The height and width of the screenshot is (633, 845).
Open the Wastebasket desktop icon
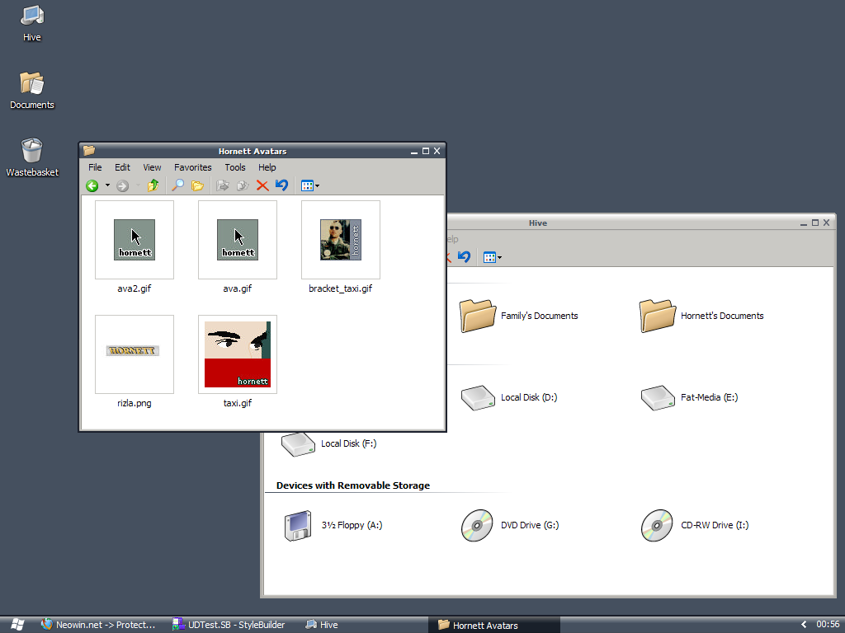pos(32,152)
